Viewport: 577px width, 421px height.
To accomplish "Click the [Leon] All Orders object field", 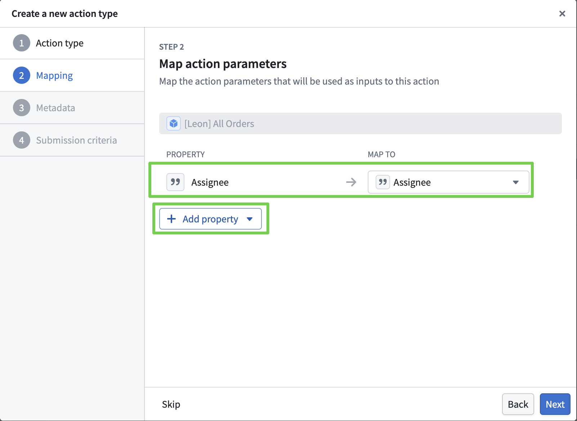I will pyautogui.click(x=360, y=124).
